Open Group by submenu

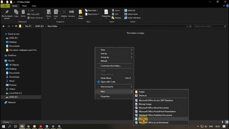[114, 57]
